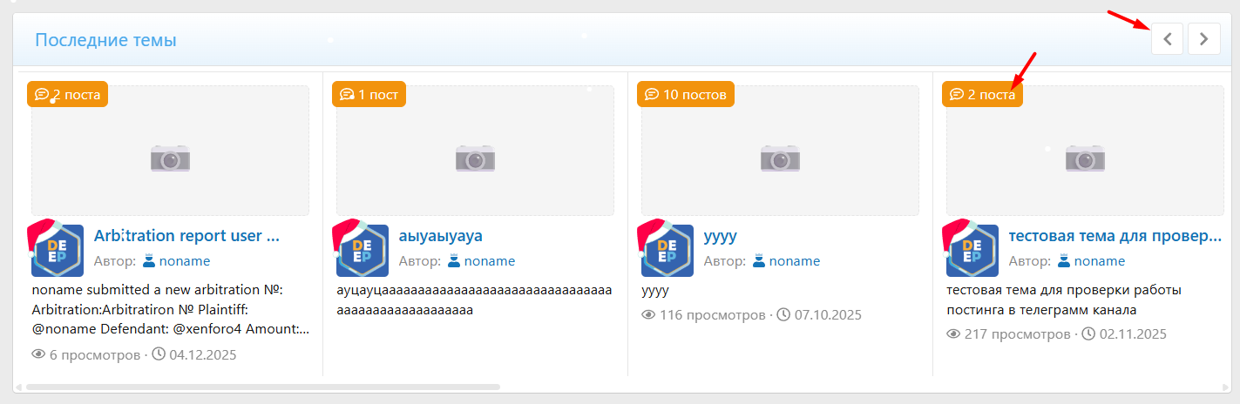Click the next slide arrow button
Viewport: 1240px width, 404px height.
click(x=1203, y=39)
